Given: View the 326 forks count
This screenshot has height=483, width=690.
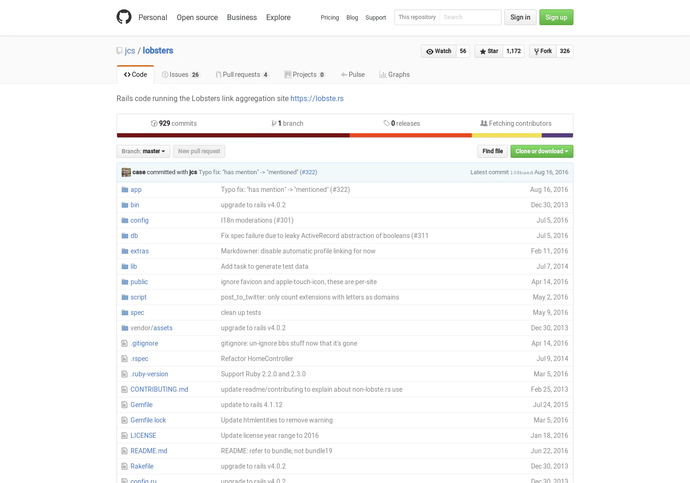Looking at the screenshot, I should [x=565, y=51].
